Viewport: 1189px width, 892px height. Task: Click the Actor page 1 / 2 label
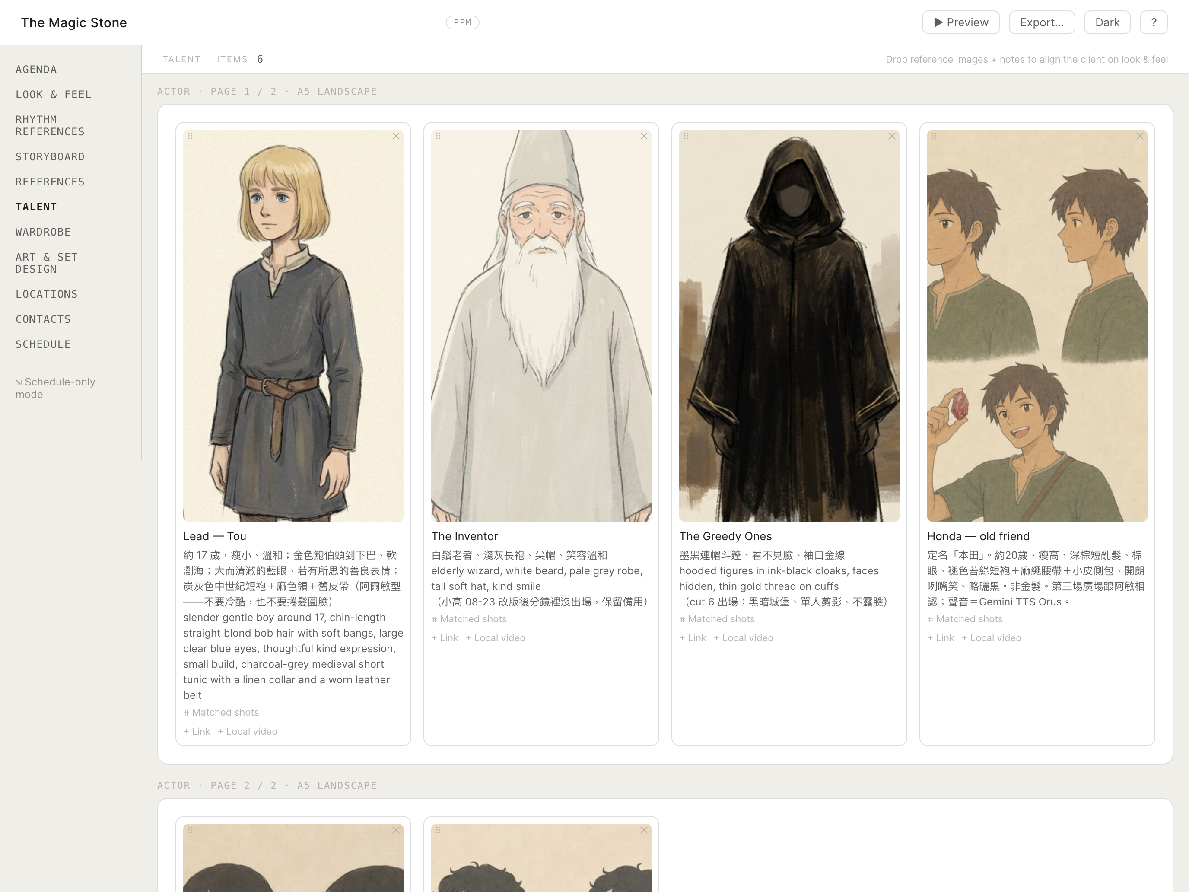pos(267,92)
